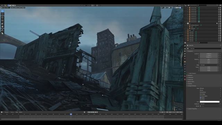Open the Object Mode dropdown
This screenshot has width=222, height=125.
click(6, 8)
